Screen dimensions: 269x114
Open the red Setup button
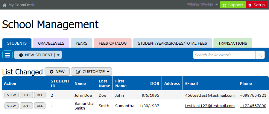point(256,5)
